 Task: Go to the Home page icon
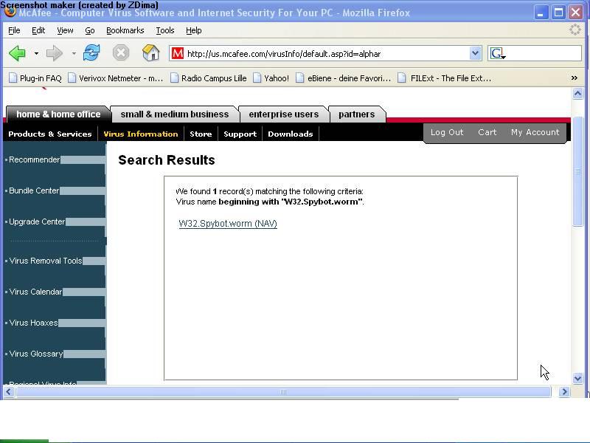pos(151,52)
